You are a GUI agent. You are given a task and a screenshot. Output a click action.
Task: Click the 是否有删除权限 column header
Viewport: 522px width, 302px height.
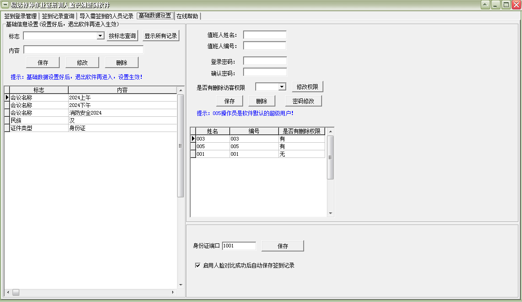click(x=302, y=131)
